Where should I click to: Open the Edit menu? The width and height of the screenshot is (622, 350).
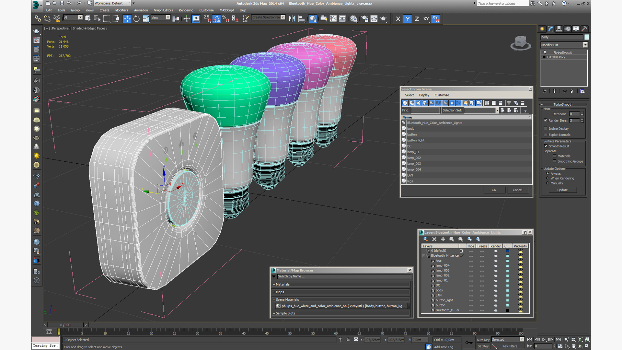(x=49, y=10)
